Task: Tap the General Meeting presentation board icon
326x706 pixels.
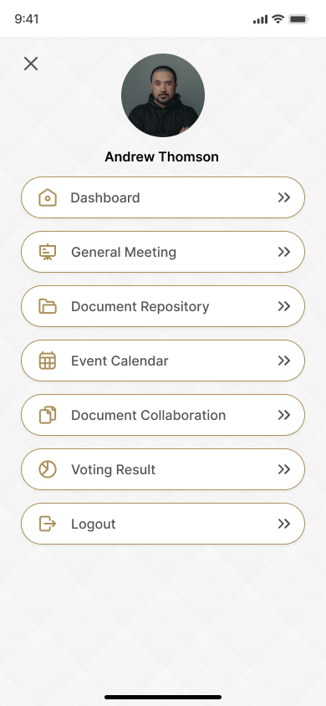Action: [x=48, y=252]
